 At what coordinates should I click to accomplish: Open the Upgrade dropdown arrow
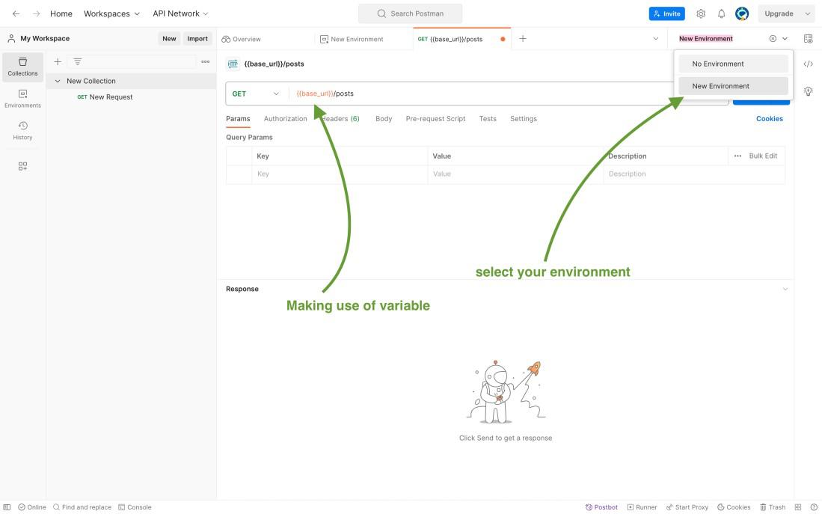[807, 13]
